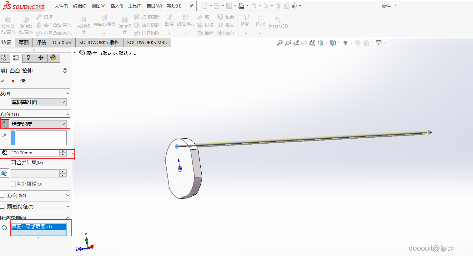Screen dimensions: 473x256
Task: Enable the 方向 2 checkbox
Action: (x=3, y=195)
